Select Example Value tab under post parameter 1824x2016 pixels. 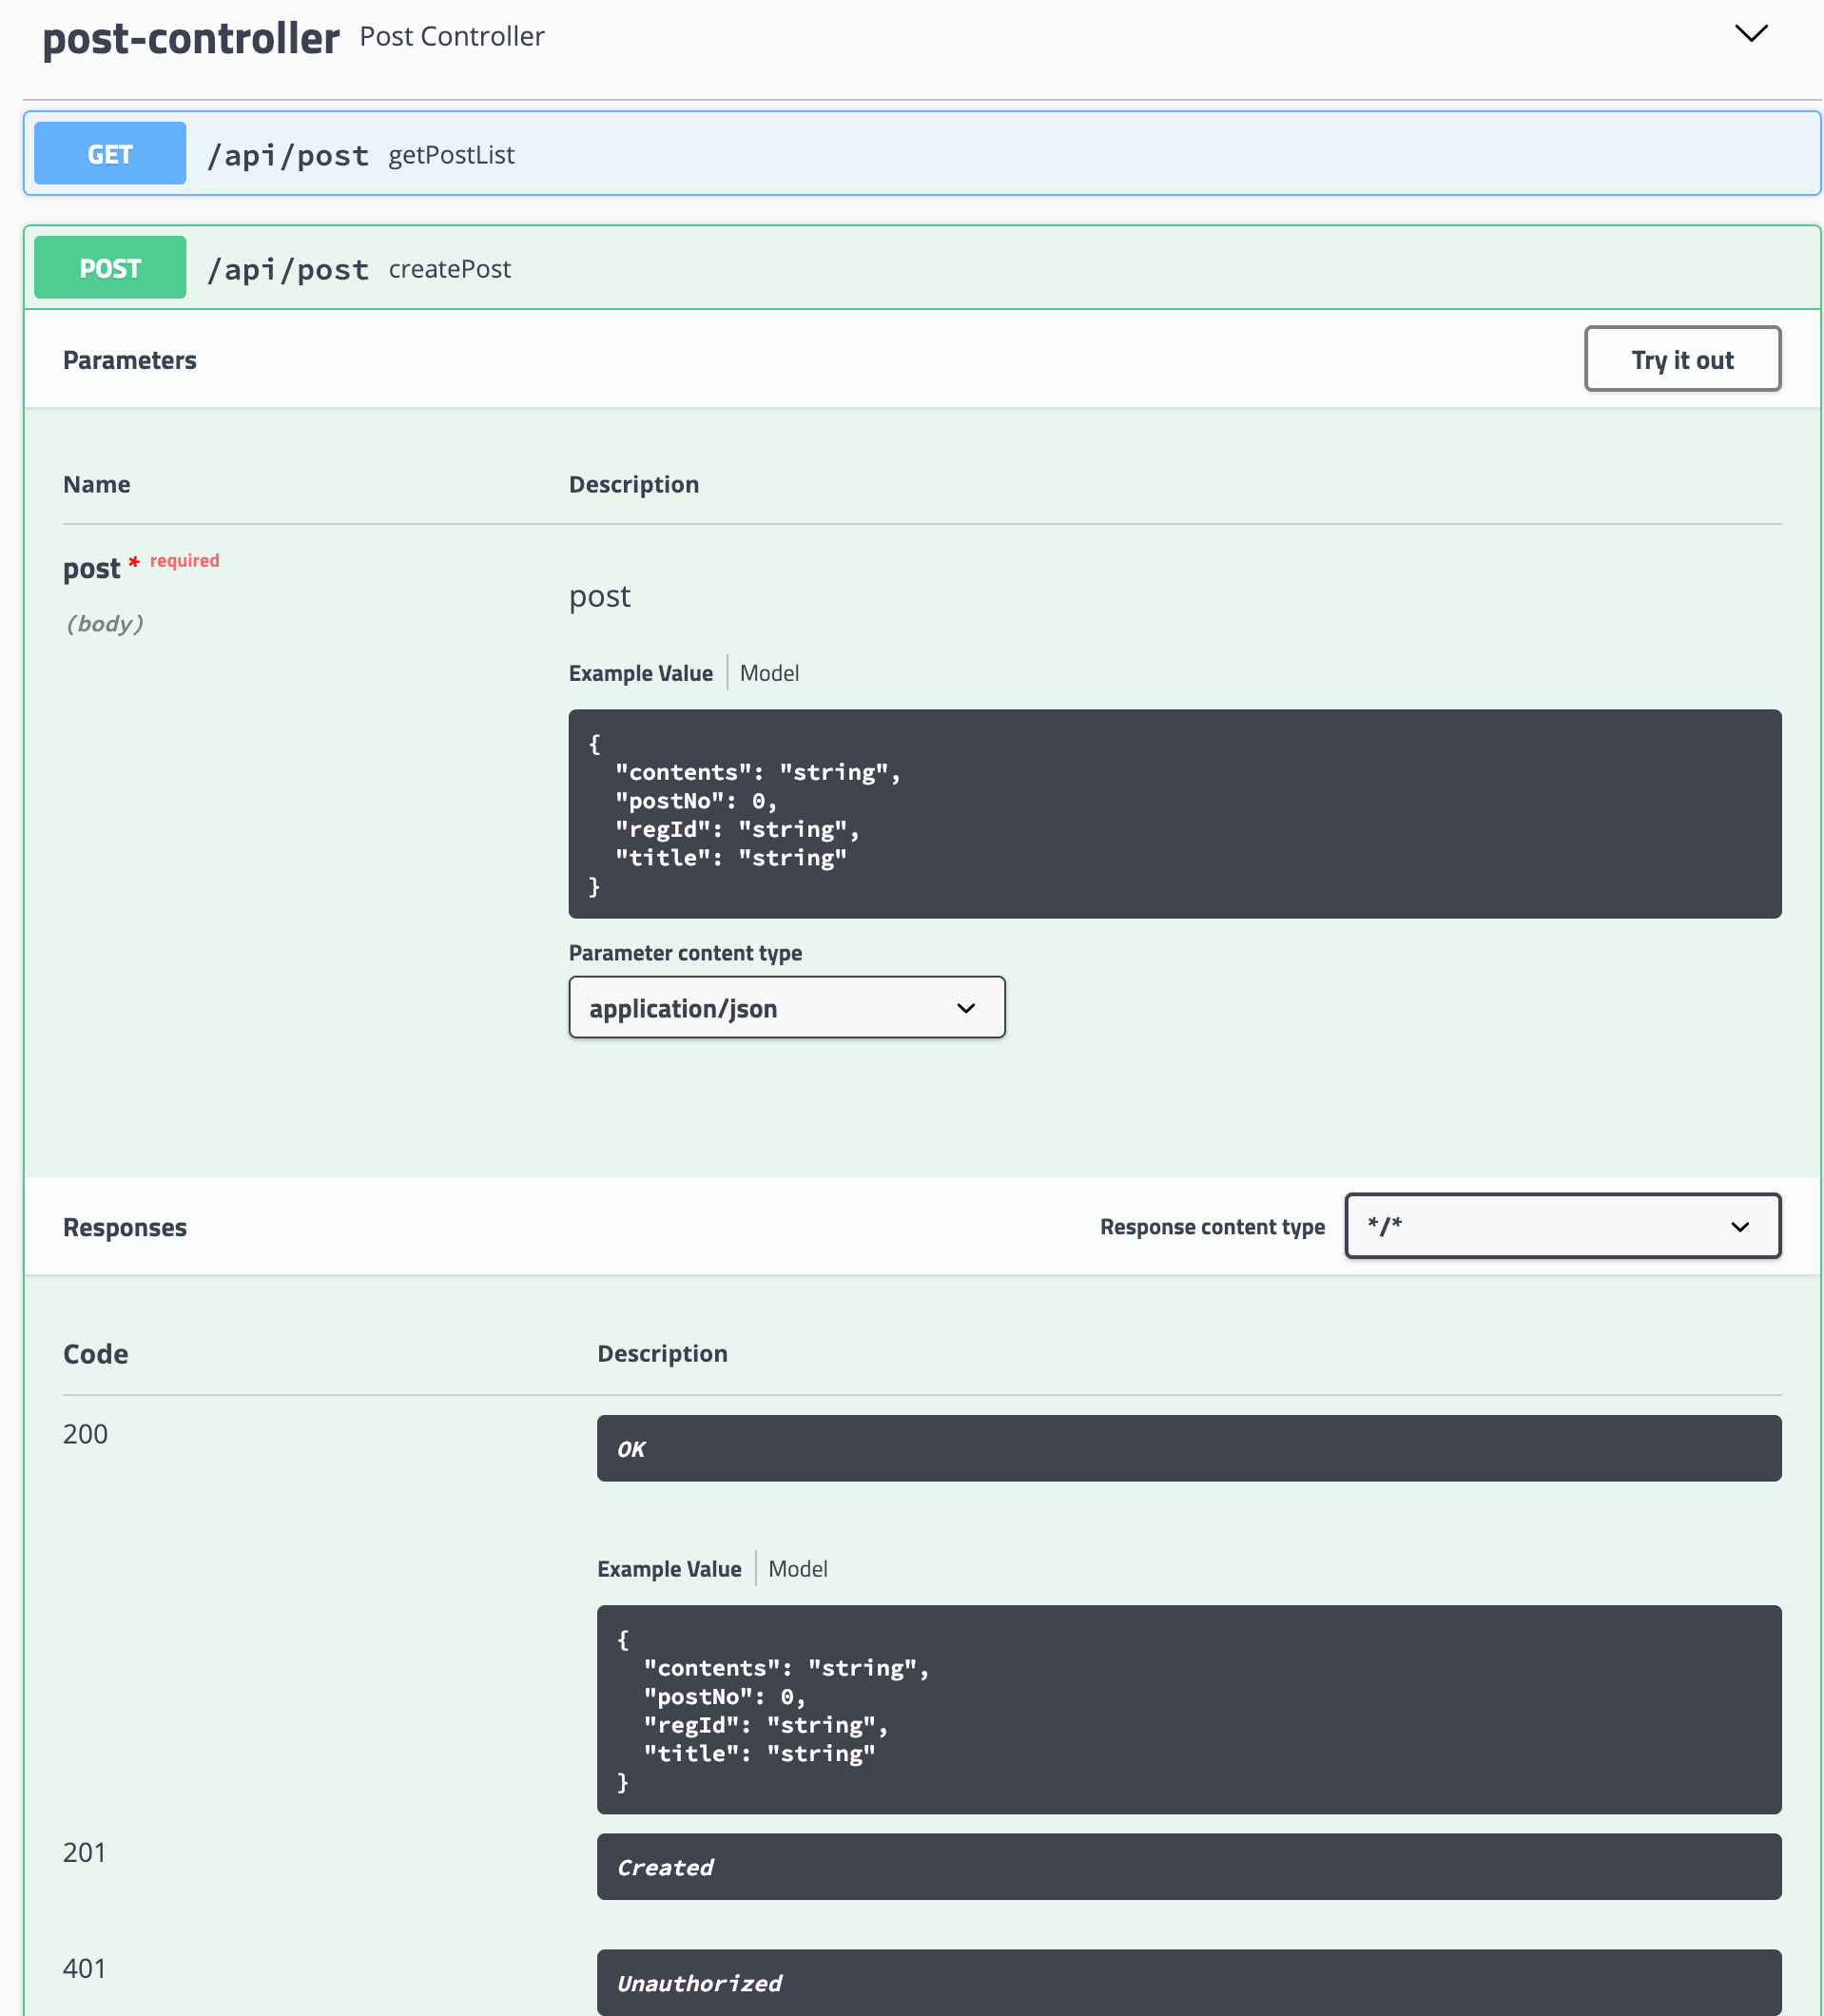640,674
